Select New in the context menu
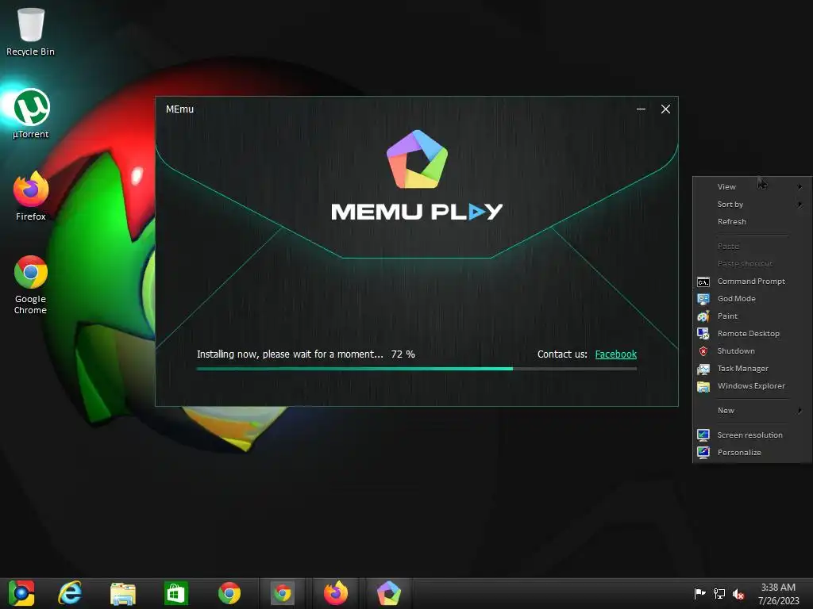Image resolution: width=813 pixels, height=609 pixels. click(x=753, y=410)
